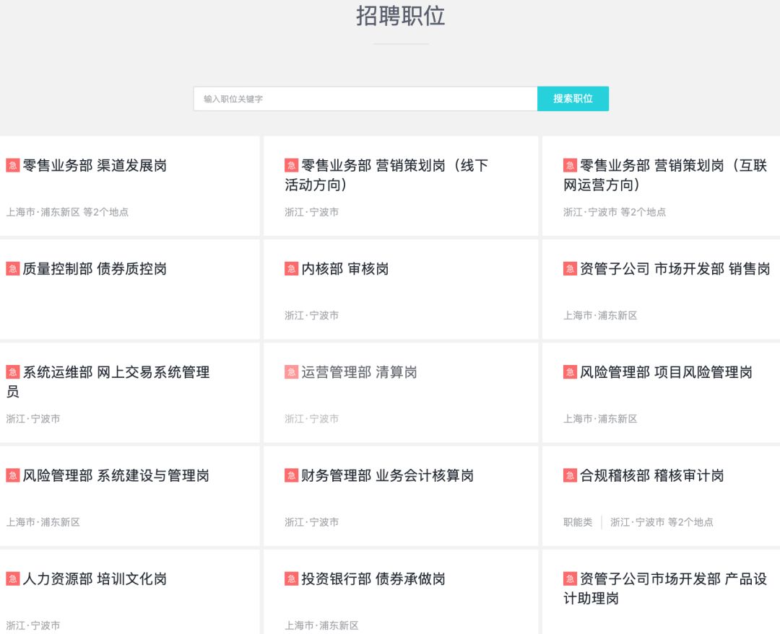This screenshot has width=780, height=634.
Task: Click urgent badge beside 质量控制部 债券质控岗
Action: [x=13, y=269]
